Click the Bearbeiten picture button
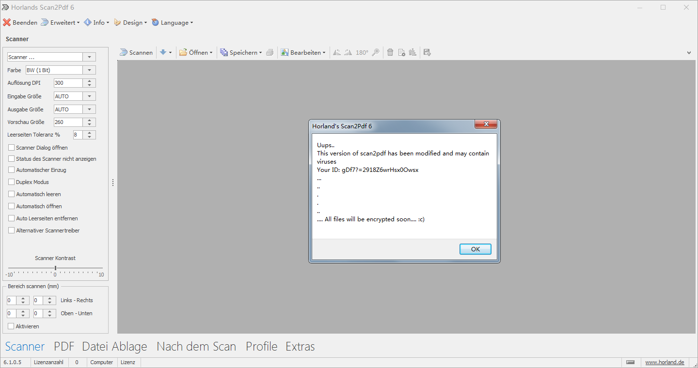 click(x=301, y=52)
